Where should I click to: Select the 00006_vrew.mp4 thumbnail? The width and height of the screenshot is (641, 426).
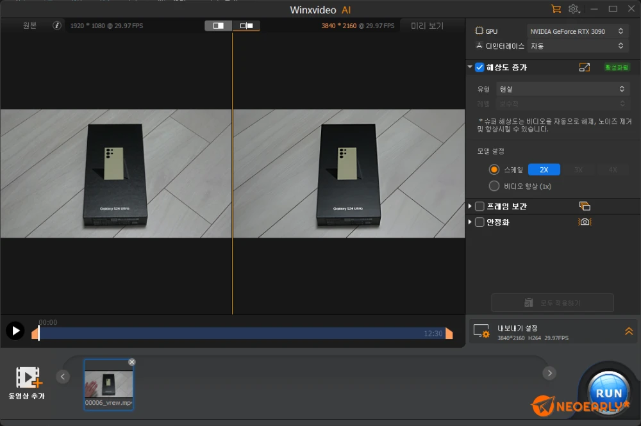click(108, 385)
